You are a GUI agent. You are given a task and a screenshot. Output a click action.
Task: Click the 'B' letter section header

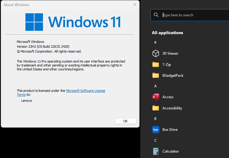click(155, 119)
